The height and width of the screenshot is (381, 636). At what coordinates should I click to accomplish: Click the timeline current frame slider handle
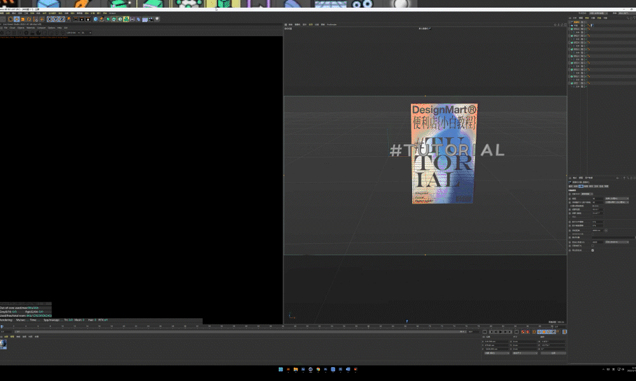[2, 326]
